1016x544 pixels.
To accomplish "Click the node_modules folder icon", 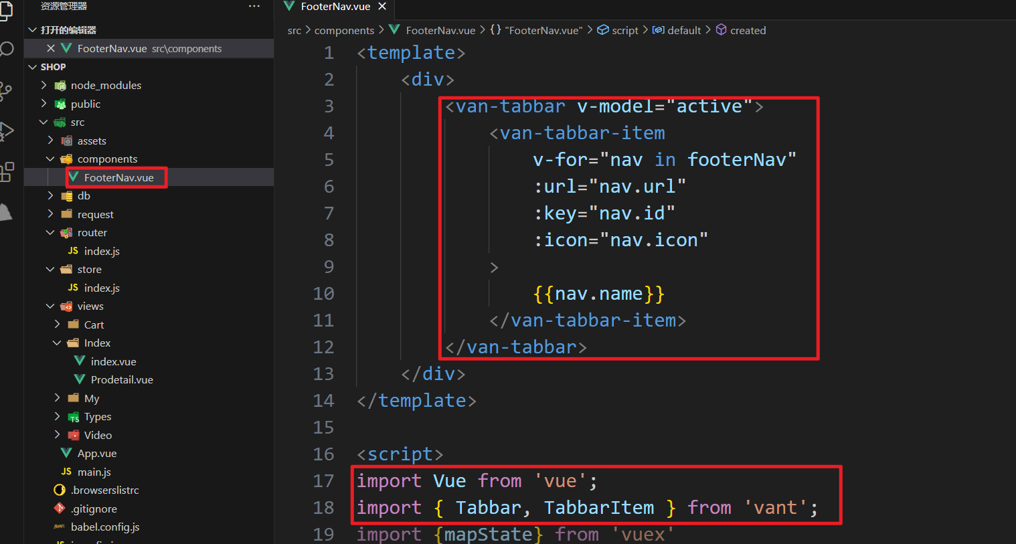I will (60, 86).
